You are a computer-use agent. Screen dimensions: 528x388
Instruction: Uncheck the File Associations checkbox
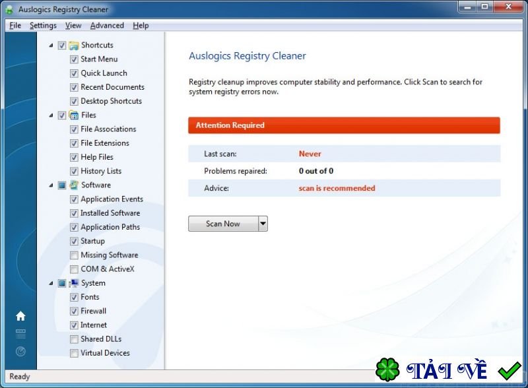tap(74, 129)
